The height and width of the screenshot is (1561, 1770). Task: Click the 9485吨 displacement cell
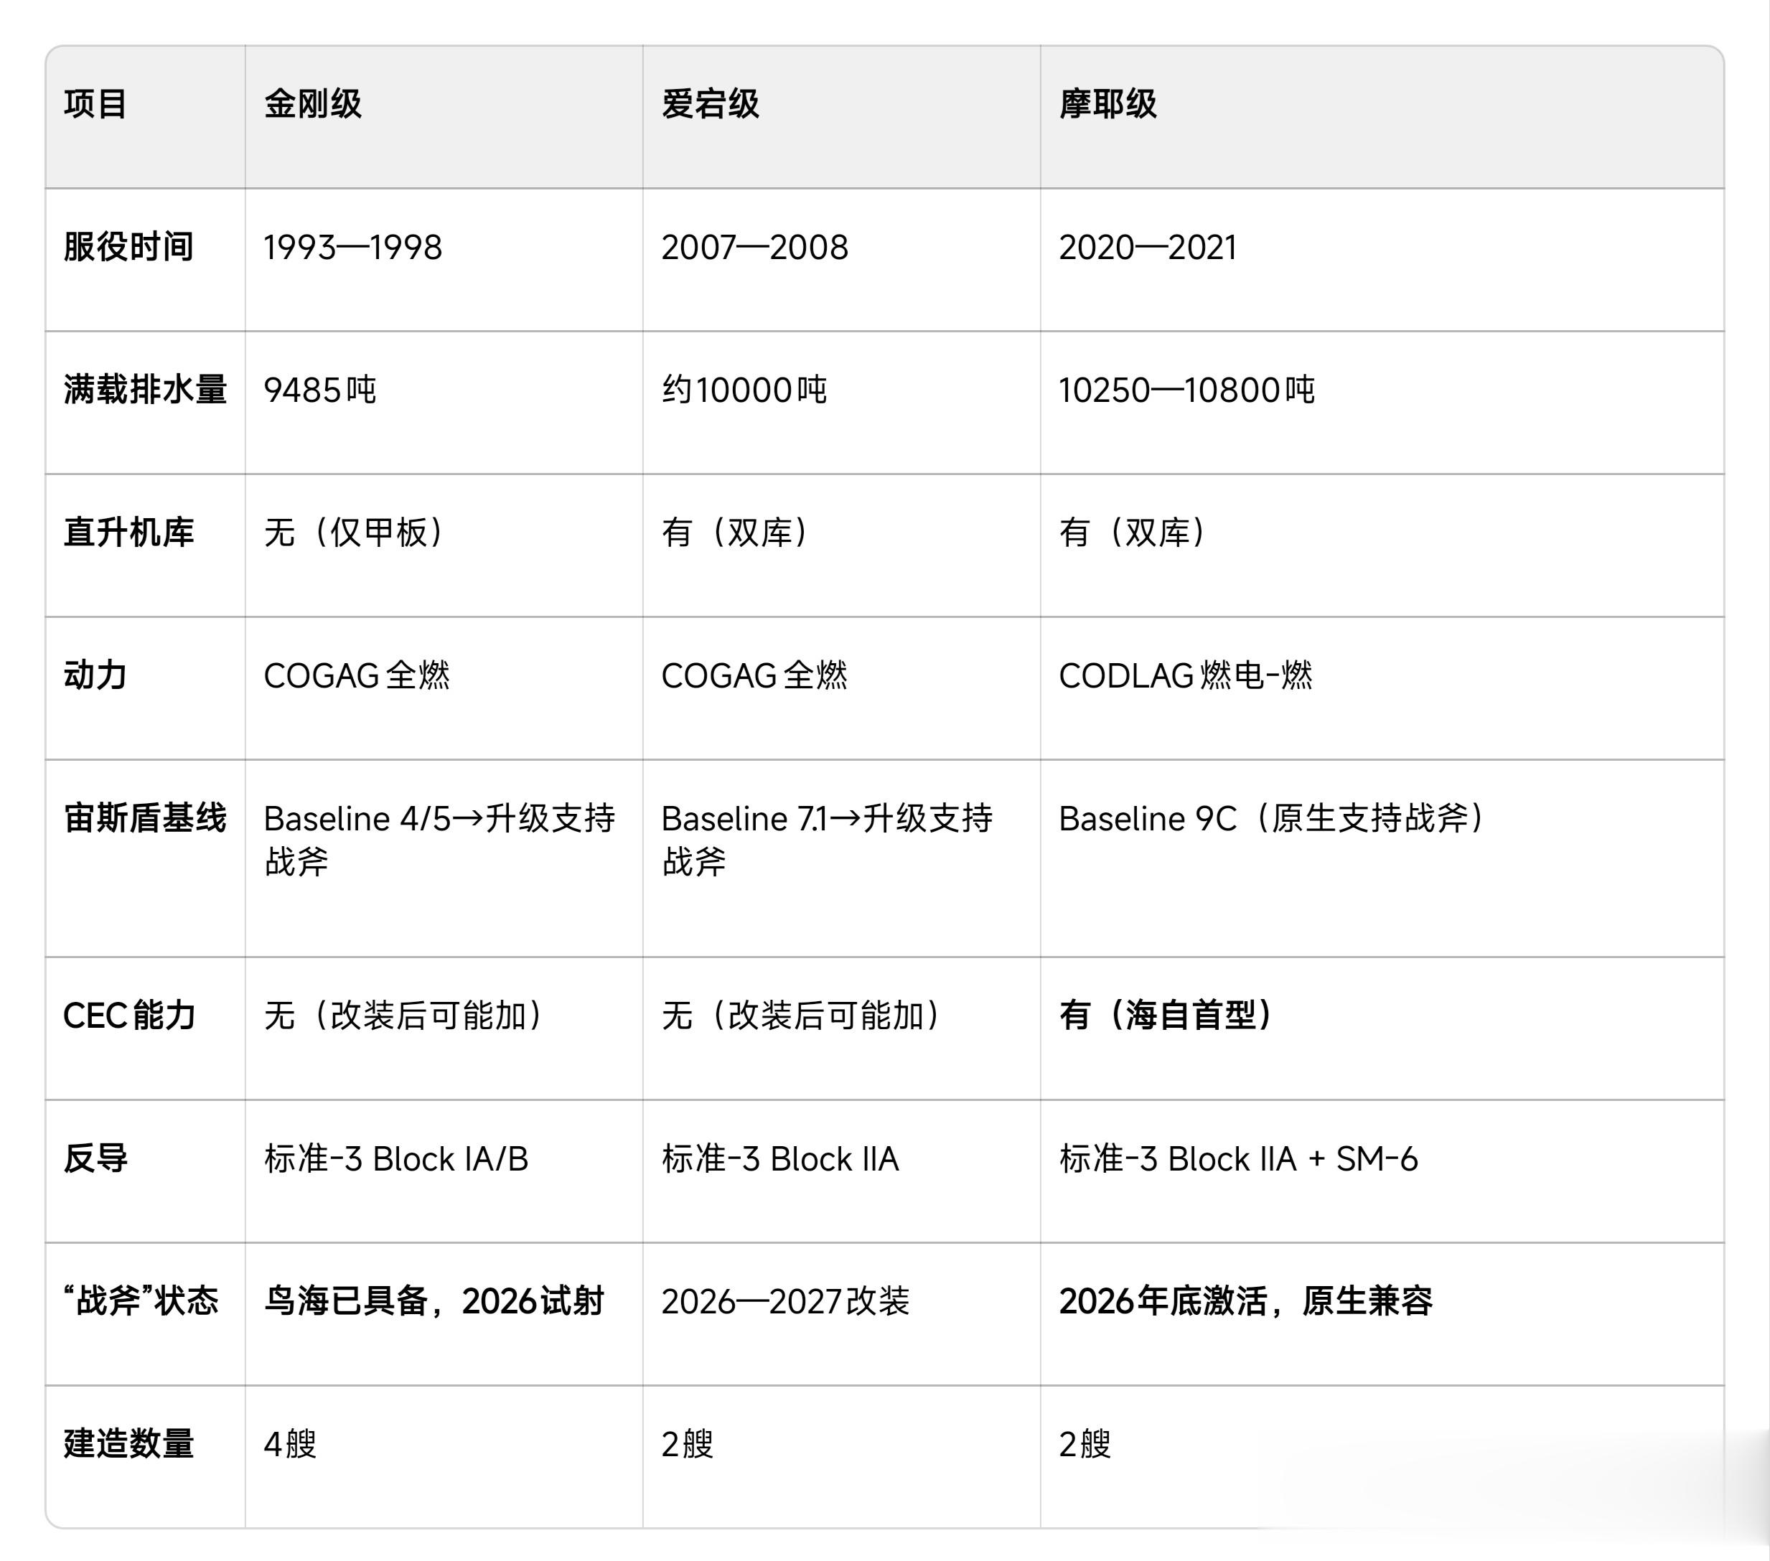click(x=319, y=390)
